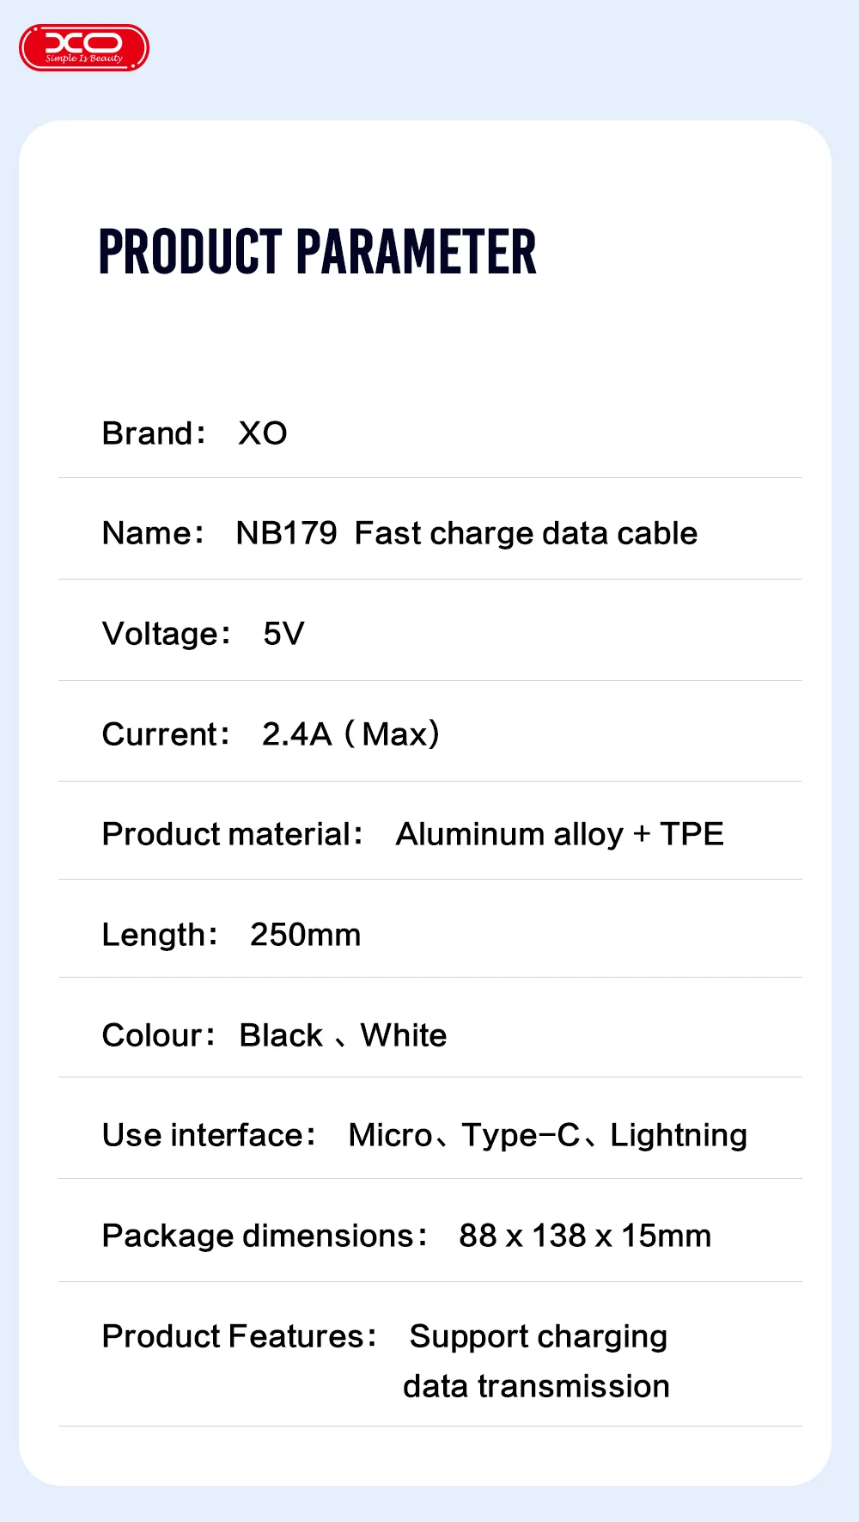Click the PRODUCT PARAMETER heading

(x=317, y=252)
